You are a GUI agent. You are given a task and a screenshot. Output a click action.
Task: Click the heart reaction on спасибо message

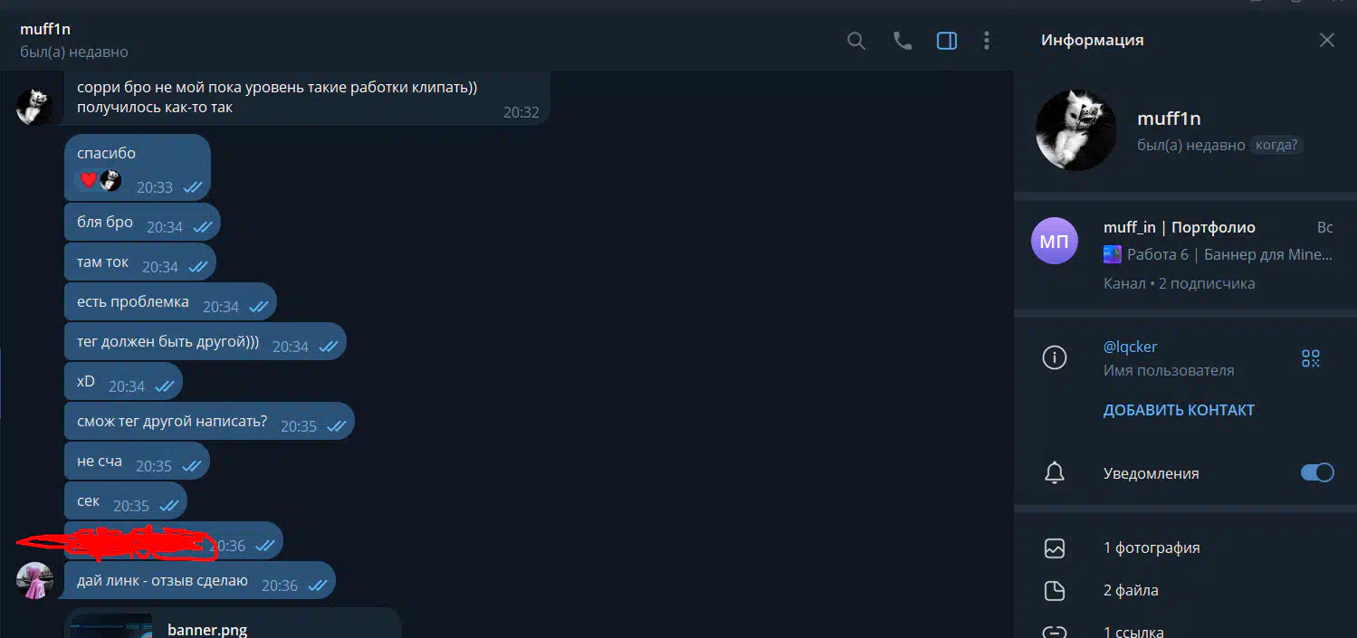tap(88, 180)
